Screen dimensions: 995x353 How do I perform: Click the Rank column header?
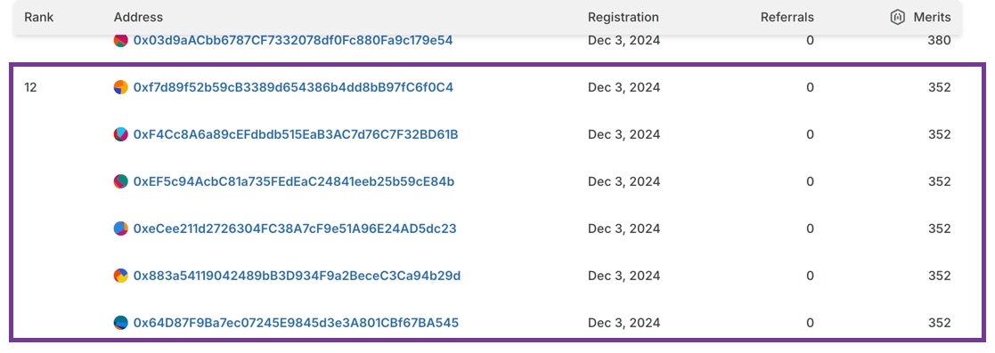[37, 17]
